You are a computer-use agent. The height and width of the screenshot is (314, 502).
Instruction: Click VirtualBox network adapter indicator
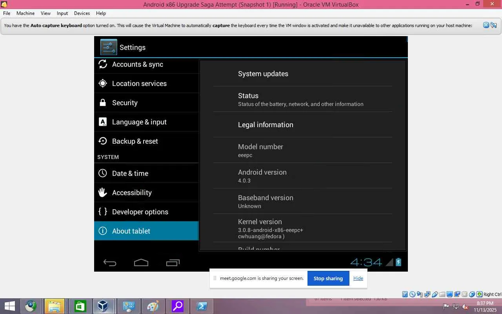427,294
